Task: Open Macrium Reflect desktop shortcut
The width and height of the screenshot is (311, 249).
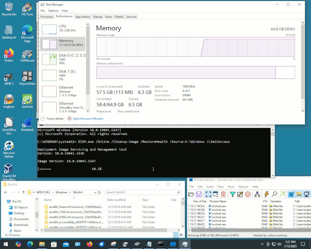Action: [9, 149]
